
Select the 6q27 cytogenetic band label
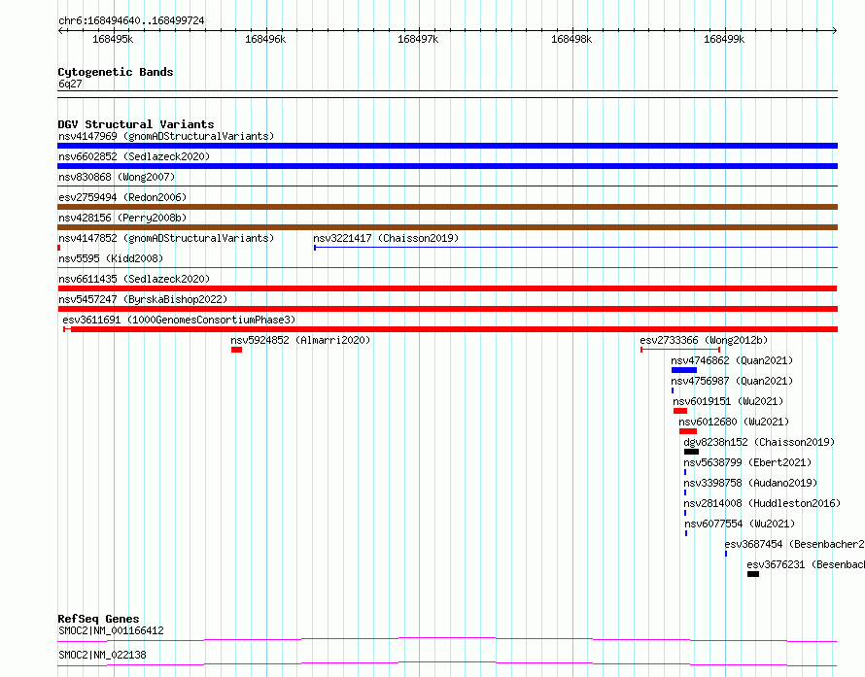pos(70,84)
